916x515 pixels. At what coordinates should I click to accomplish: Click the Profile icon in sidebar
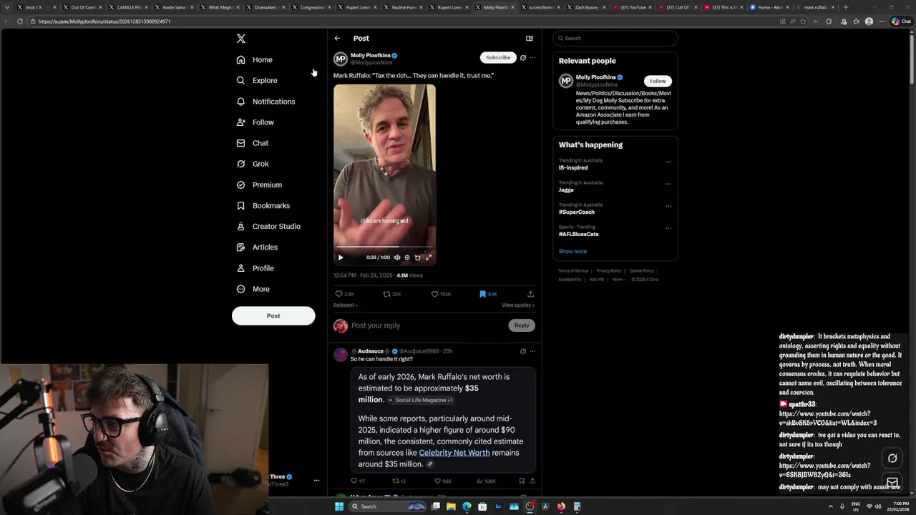click(241, 268)
